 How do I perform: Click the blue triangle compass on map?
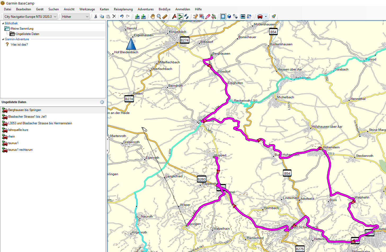(131, 44)
